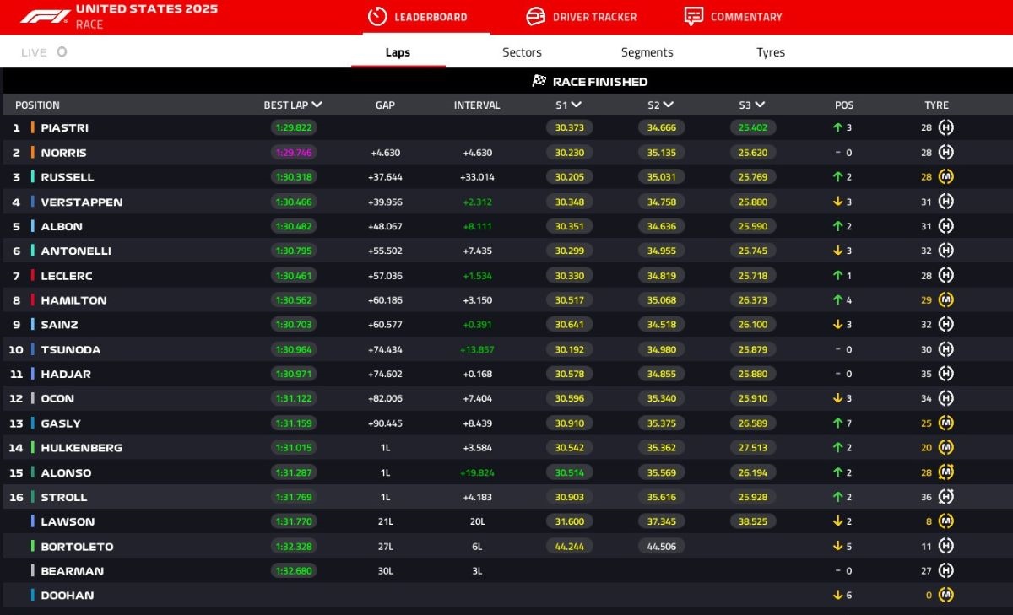Click the checkered flag race finished icon
This screenshot has width=1013, height=615.
(x=539, y=82)
